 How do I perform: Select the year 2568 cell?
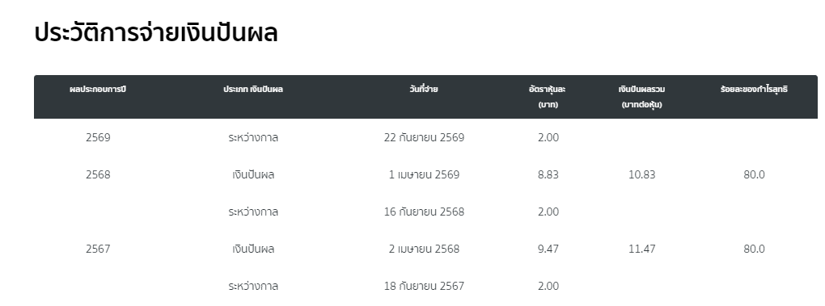point(98,174)
